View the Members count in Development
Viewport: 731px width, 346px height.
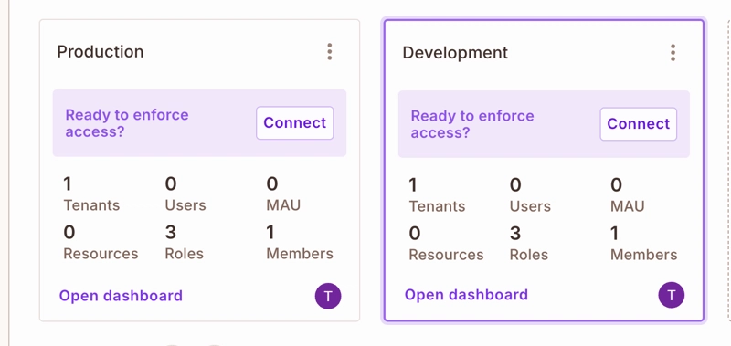tap(644, 244)
